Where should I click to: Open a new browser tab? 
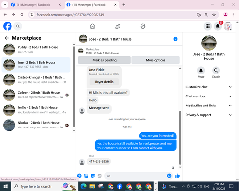(124, 5)
